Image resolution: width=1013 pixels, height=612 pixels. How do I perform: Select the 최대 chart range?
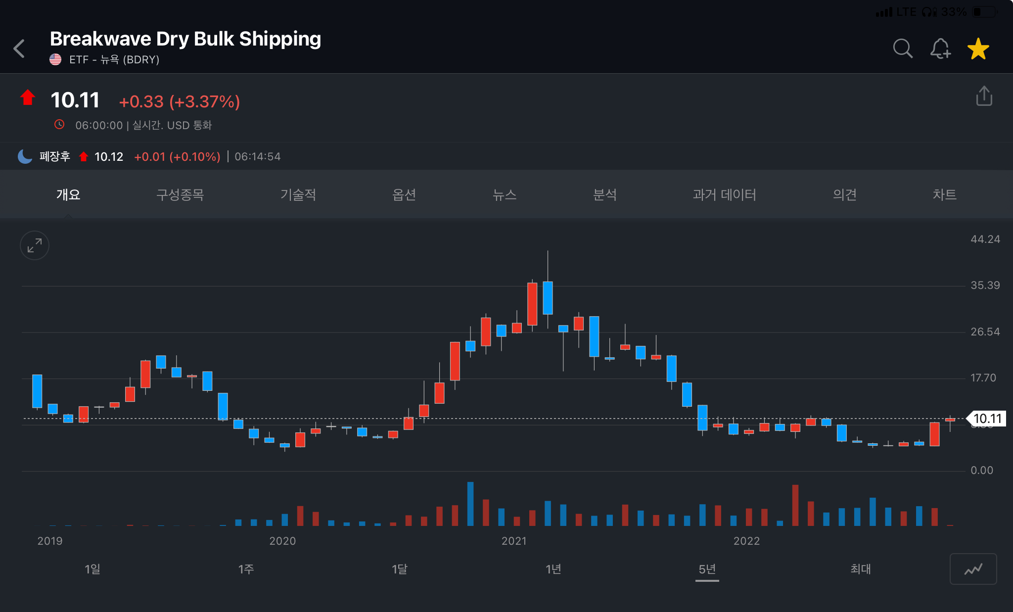pos(861,569)
